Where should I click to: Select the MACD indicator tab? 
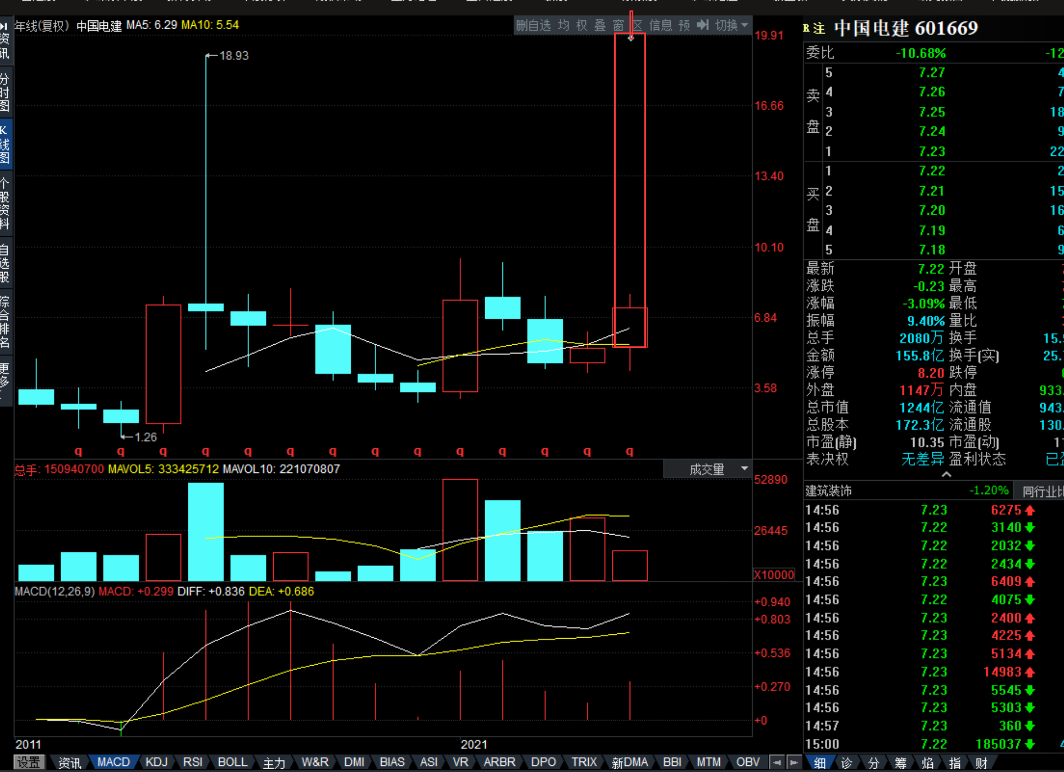click(113, 762)
